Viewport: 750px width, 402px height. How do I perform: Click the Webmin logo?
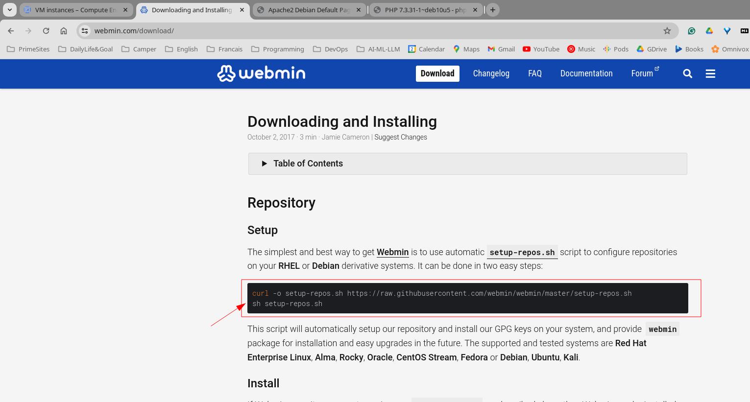point(261,73)
